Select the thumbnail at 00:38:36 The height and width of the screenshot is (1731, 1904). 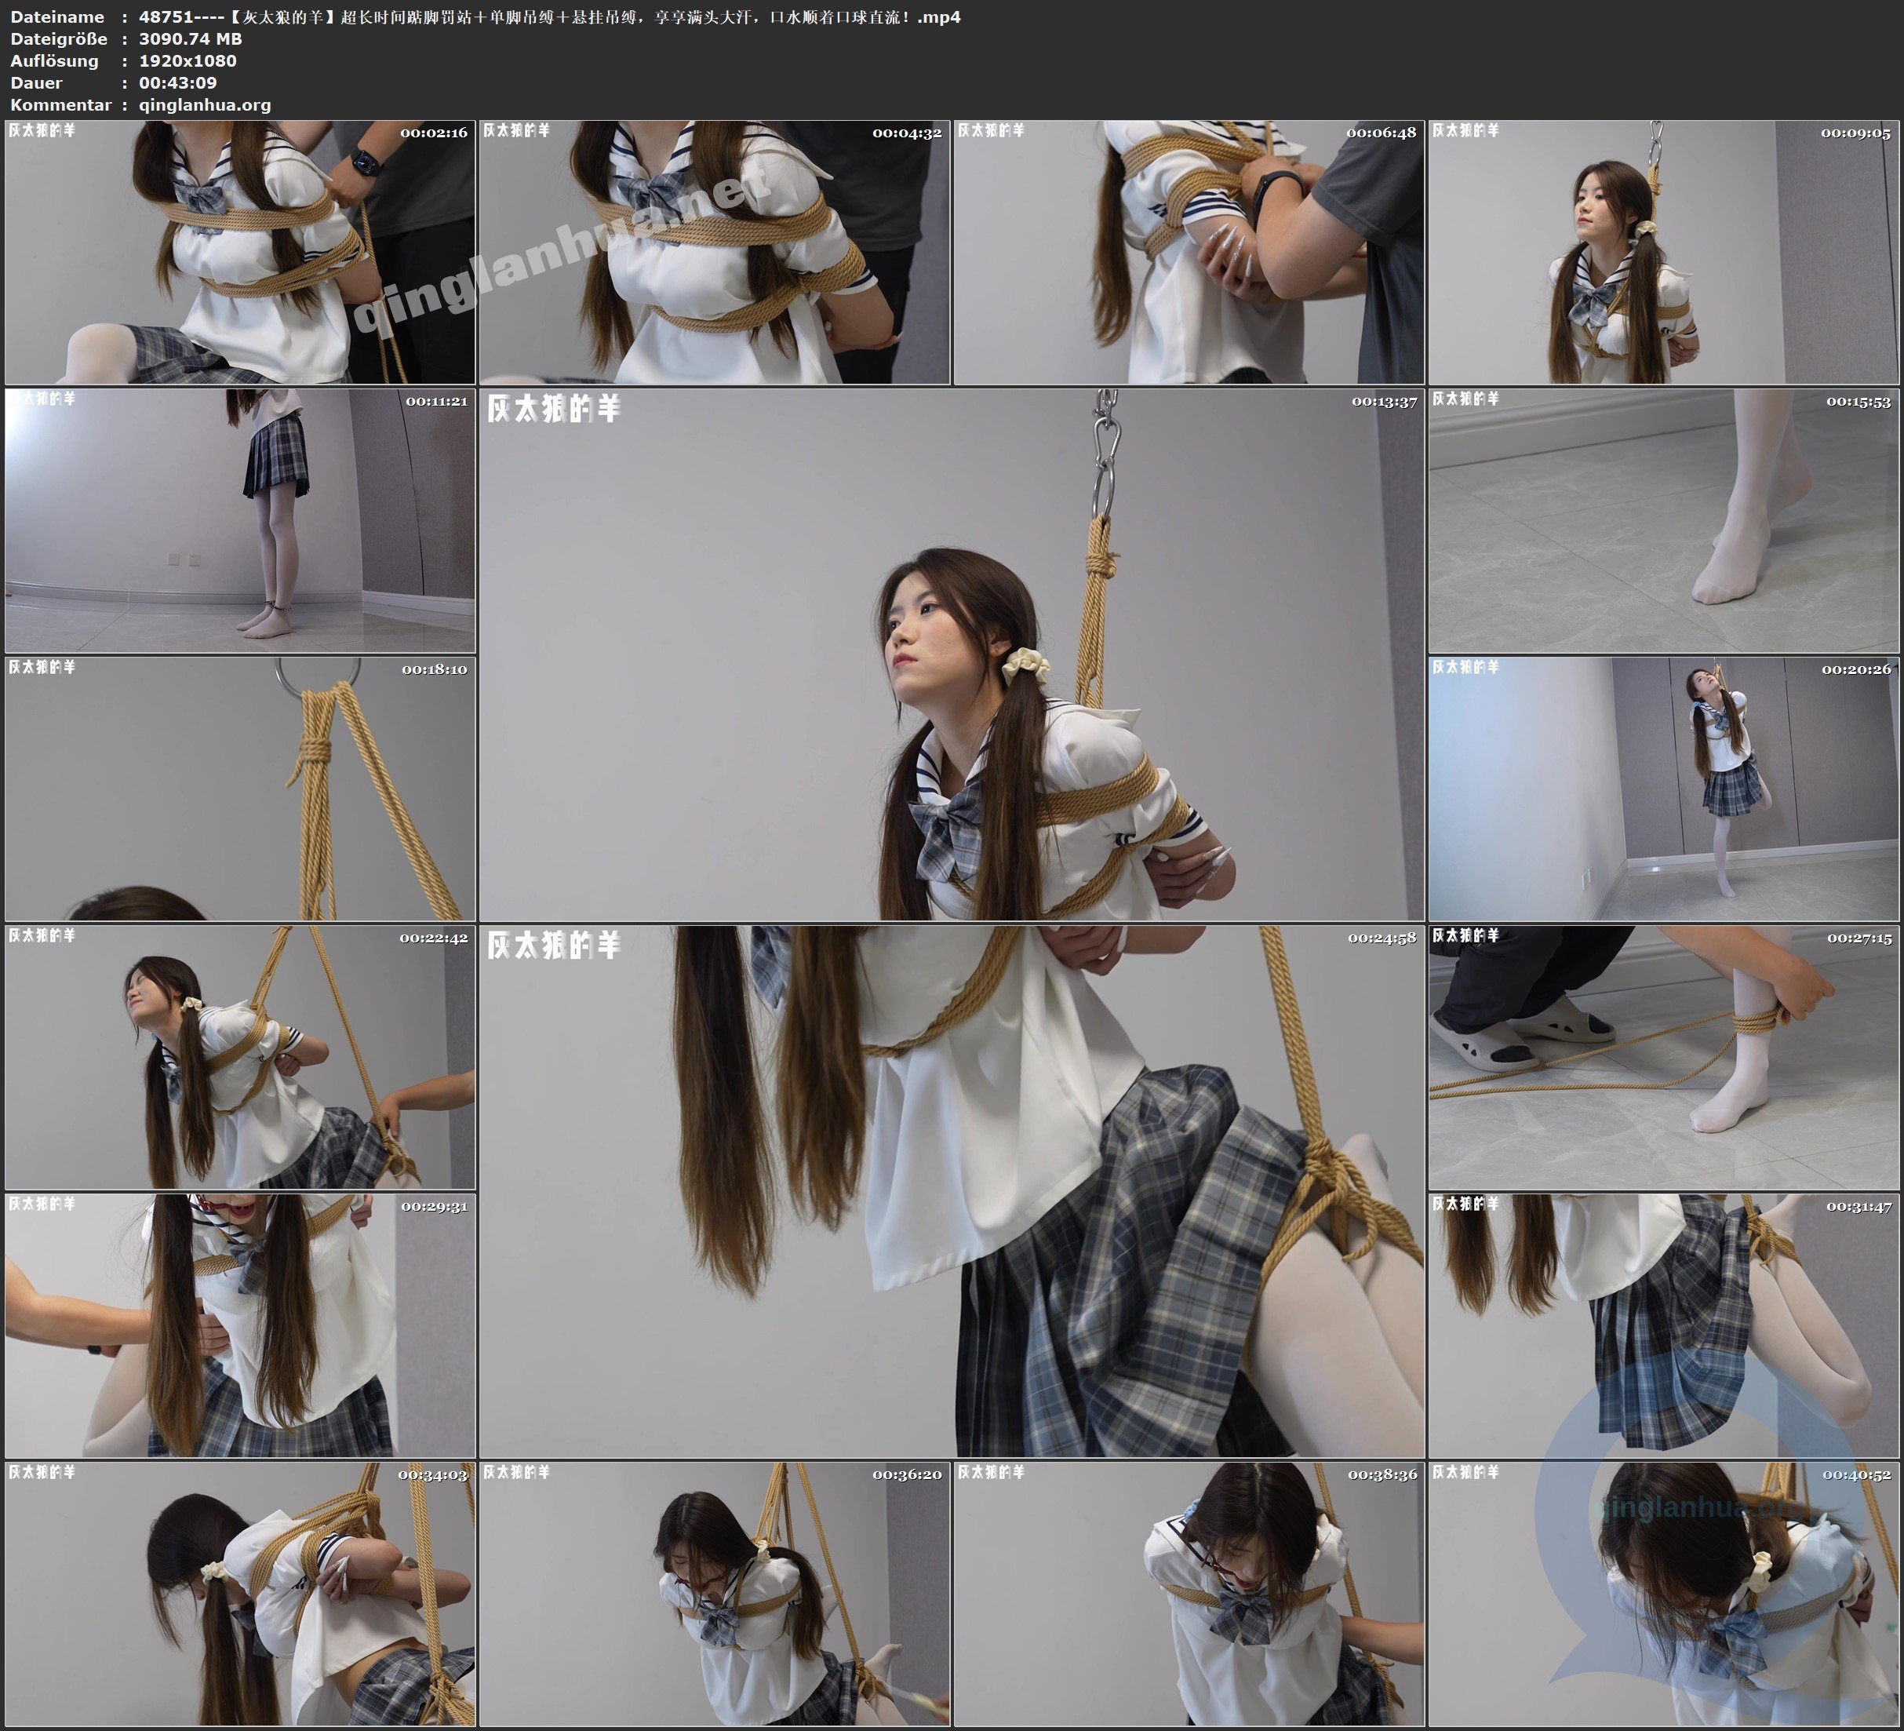click(x=1188, y=1594)
